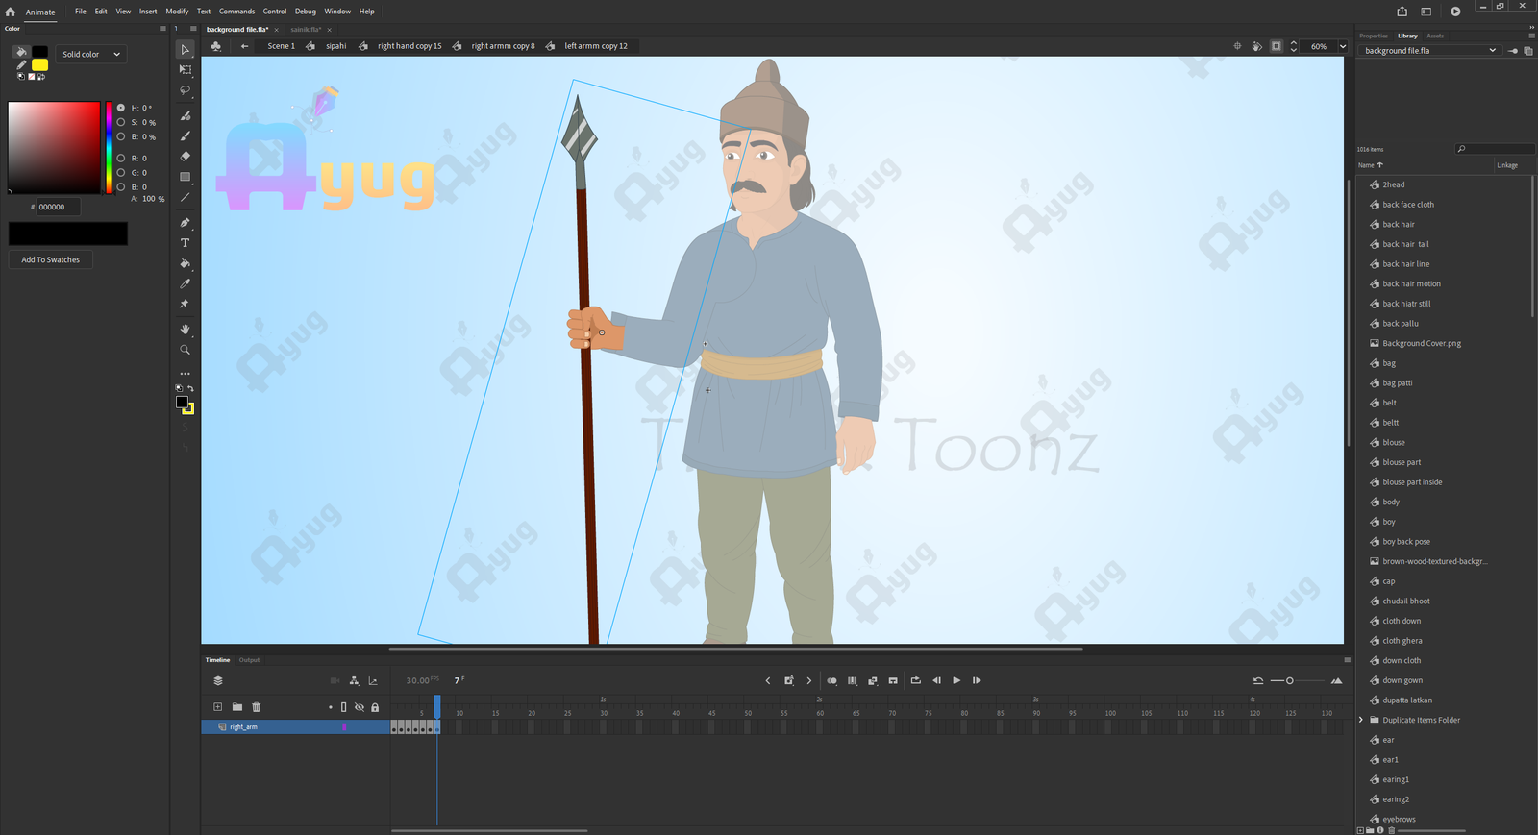Viewport: 1538px width, 835px height.
Task: Switch to the Properties tab
Action: [x=1373, y=36]
